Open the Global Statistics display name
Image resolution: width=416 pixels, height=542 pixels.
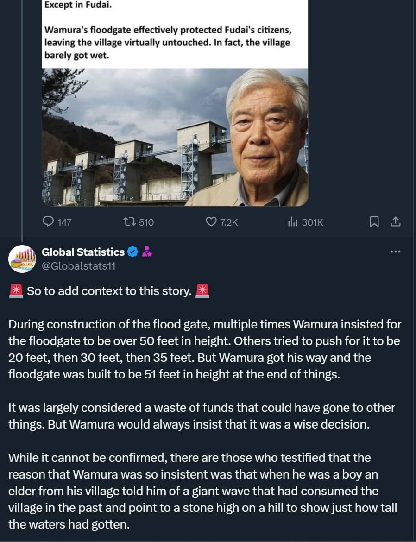coord(83,252)
